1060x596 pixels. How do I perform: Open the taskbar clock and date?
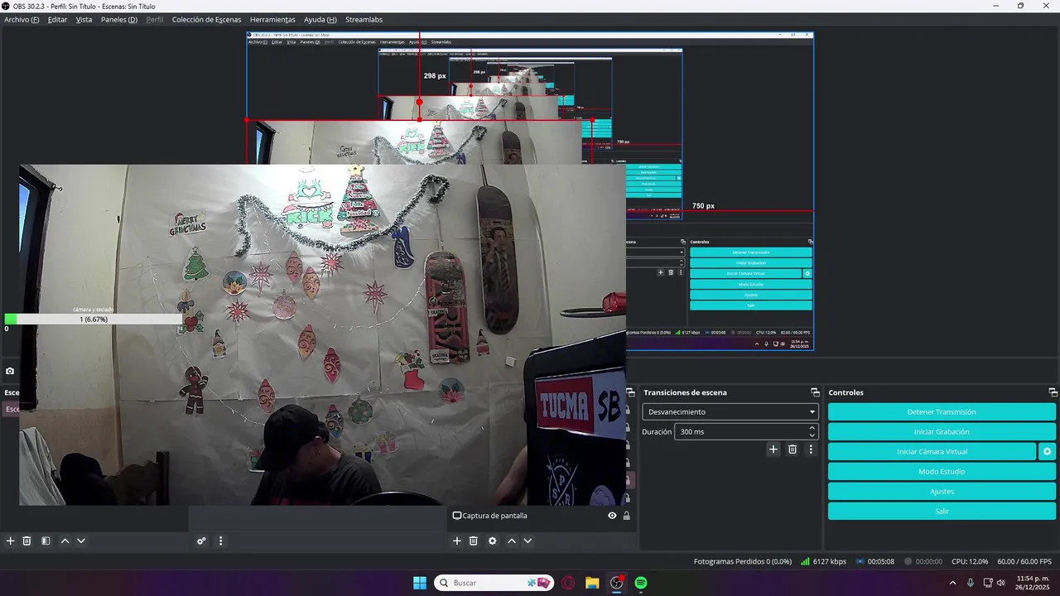[x=1033, y=583]
